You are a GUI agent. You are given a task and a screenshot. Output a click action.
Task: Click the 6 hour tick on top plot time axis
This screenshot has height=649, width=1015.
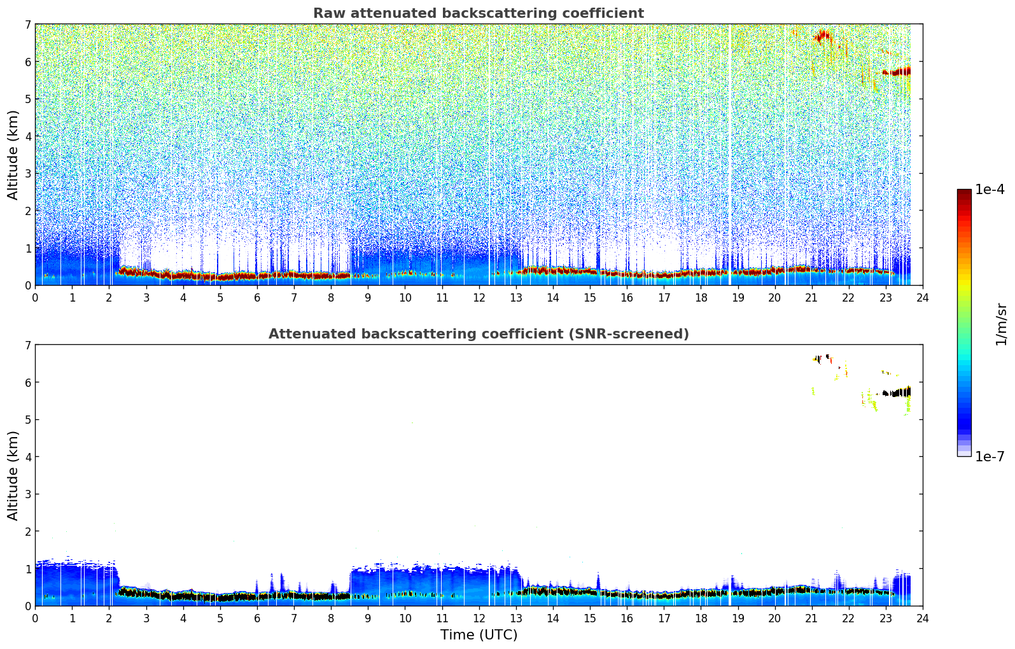(257, 298)
